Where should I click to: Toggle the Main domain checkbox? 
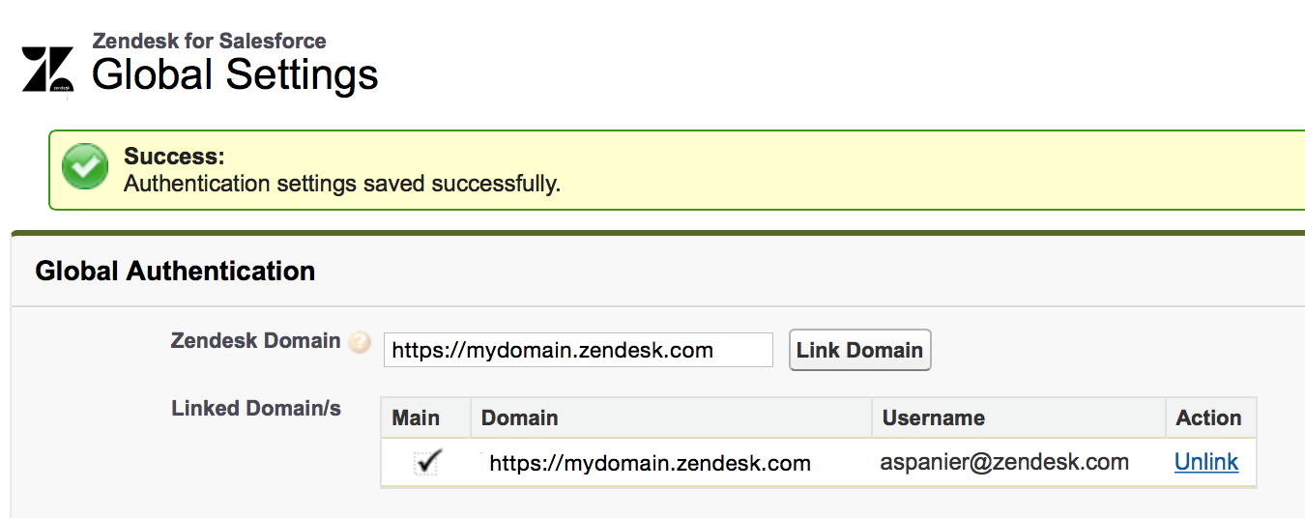(426, 463)
